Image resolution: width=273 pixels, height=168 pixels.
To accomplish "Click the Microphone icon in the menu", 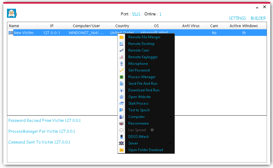I will [x=121, y=64].
